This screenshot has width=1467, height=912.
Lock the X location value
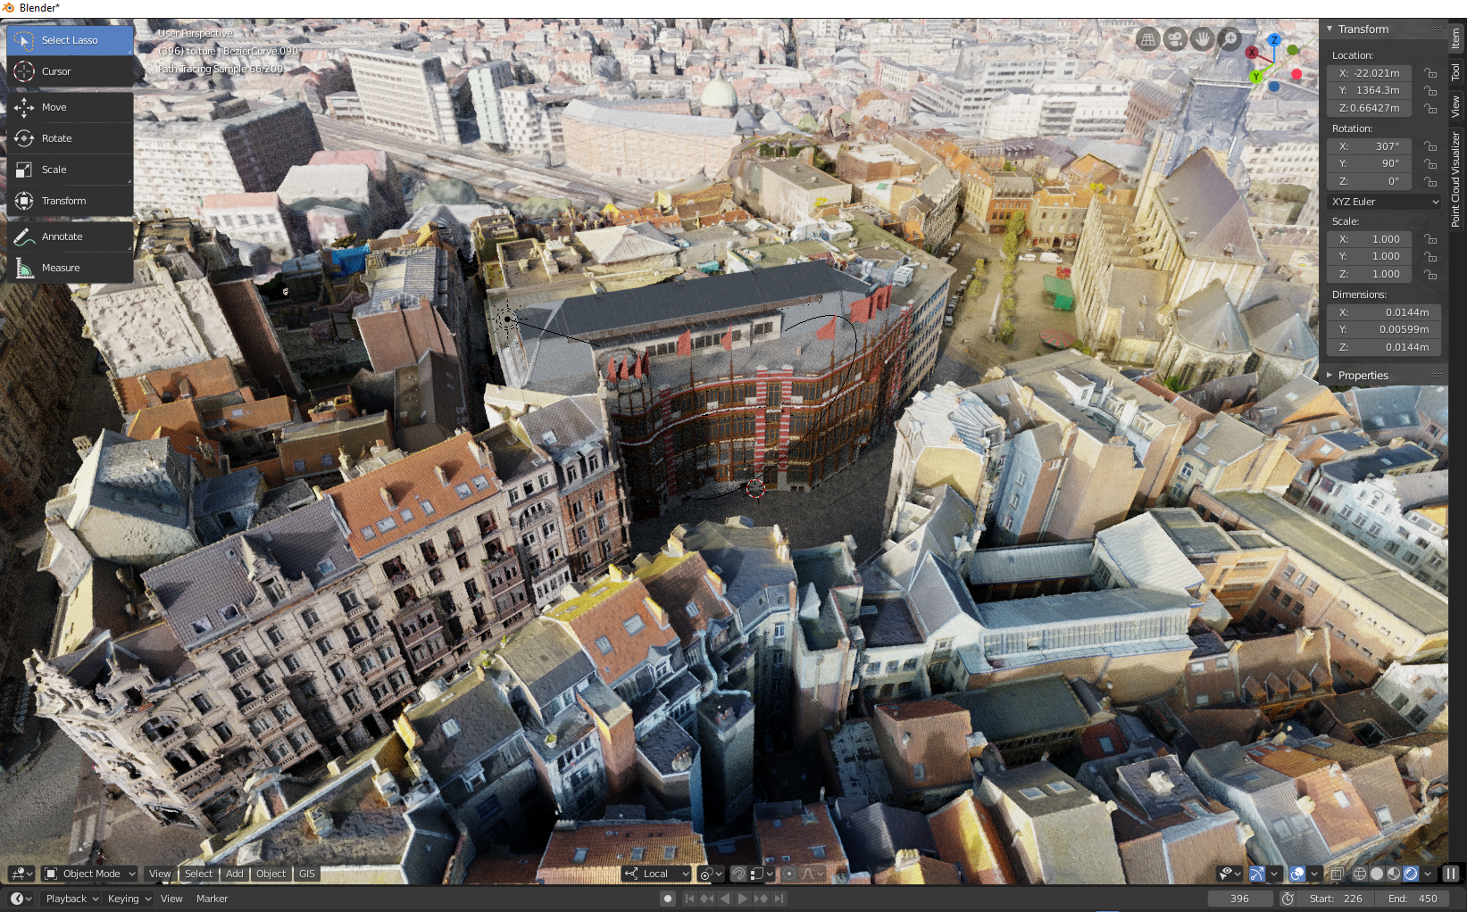1430,73
